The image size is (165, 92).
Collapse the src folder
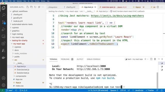[27, 60]
